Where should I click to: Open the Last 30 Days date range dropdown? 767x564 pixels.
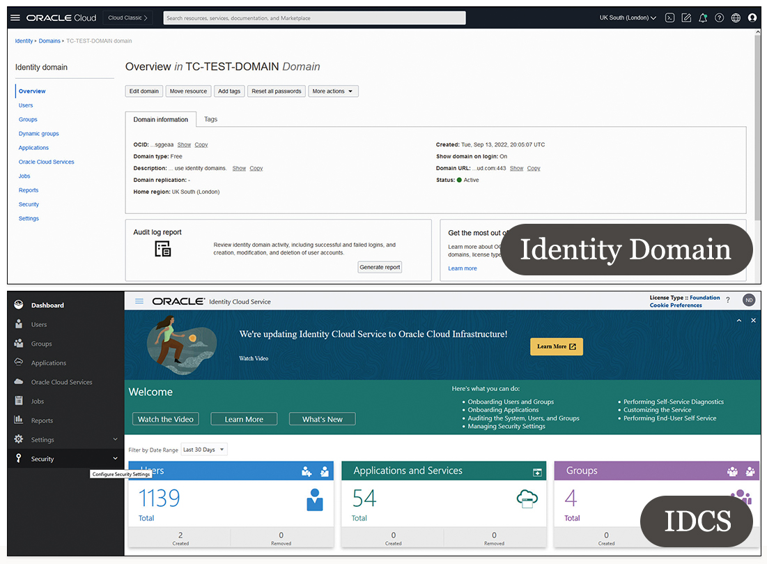tap(204, 450)
